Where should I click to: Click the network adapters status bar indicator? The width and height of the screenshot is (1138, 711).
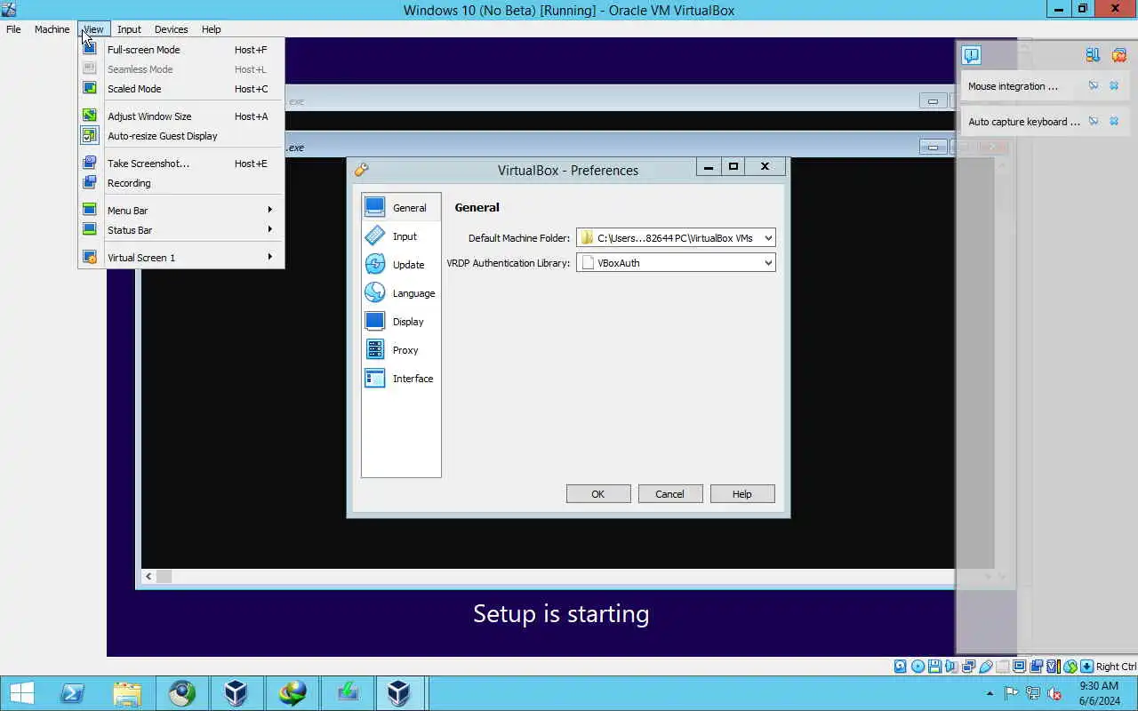point(969,667)
